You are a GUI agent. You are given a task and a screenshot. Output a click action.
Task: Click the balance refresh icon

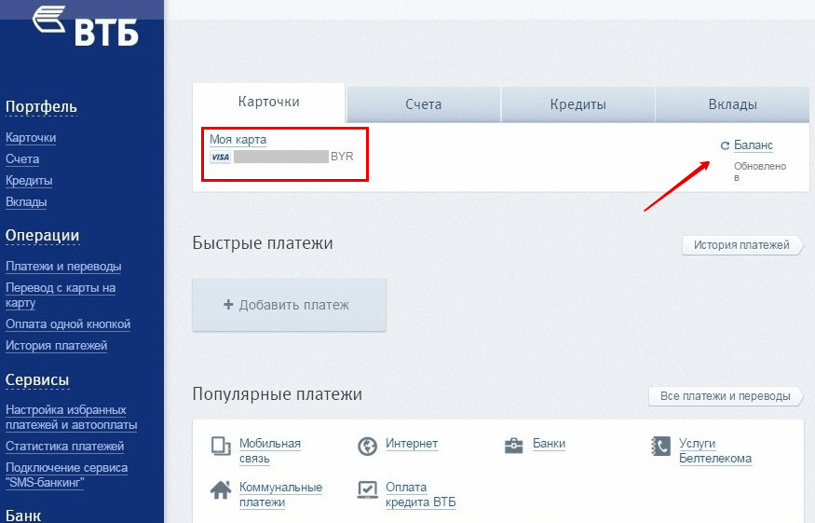[725, 146]
